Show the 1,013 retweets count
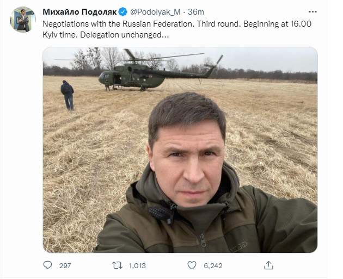The height and width of the screenshot is (279, 343). click(x=137, y=265)
